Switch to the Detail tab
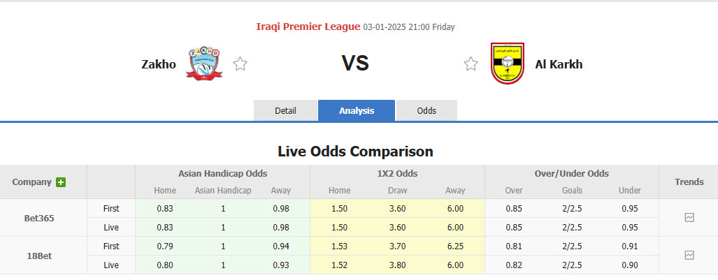This screenshot has height=280, width=718. tap(285, 111)
